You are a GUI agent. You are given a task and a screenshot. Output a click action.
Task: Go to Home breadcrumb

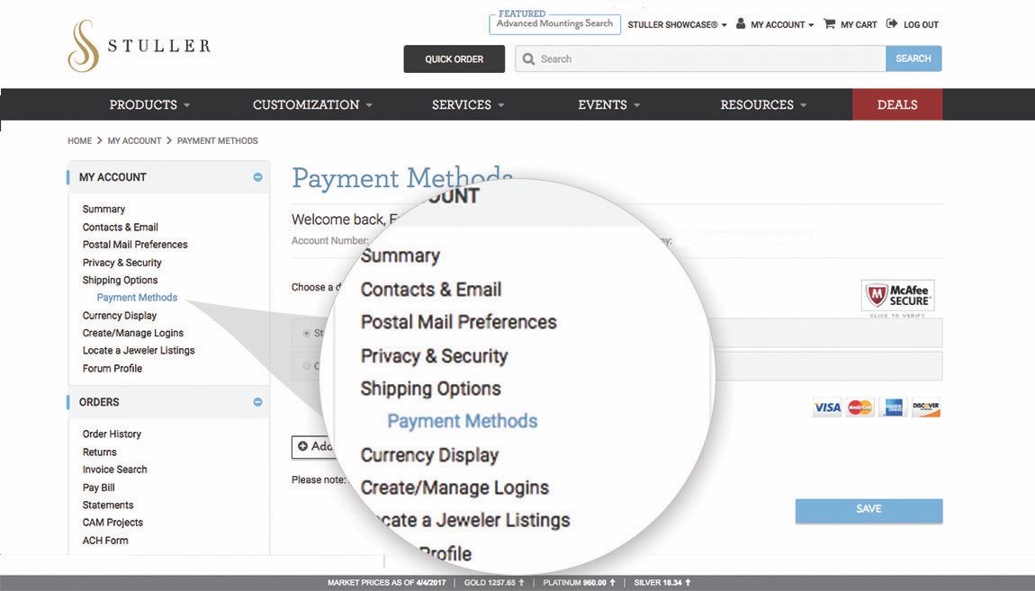(x=79, y=140)
